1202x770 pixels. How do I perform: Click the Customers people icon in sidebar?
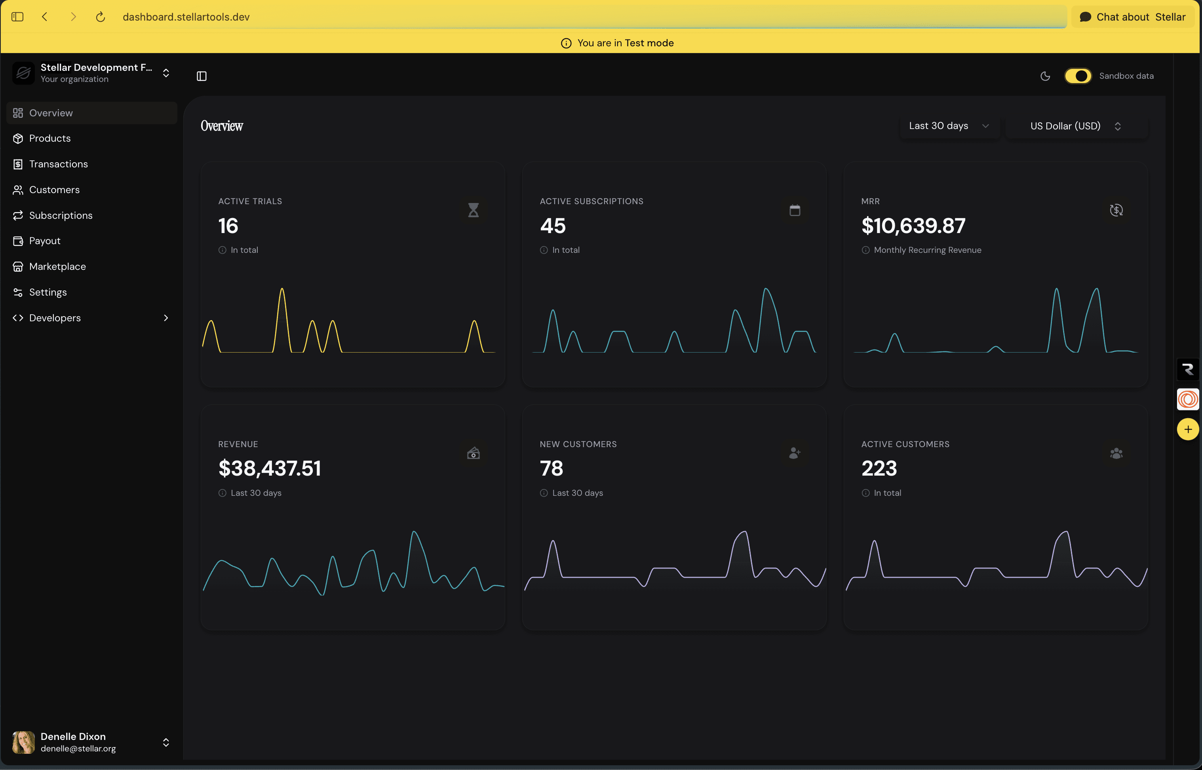pyautogui.click(x=18, y=190)
